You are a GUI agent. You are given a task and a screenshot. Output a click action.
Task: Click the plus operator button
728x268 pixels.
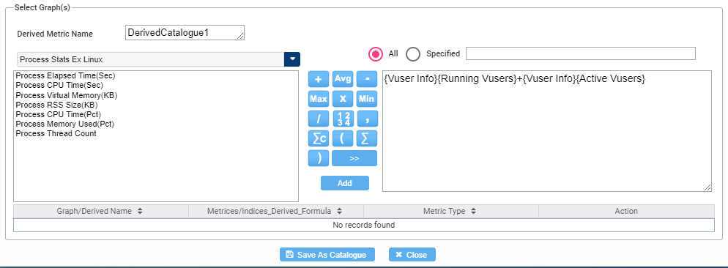coord(319,79)
